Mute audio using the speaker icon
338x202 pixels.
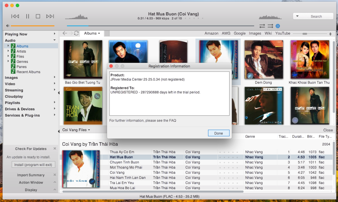(7, 26)
